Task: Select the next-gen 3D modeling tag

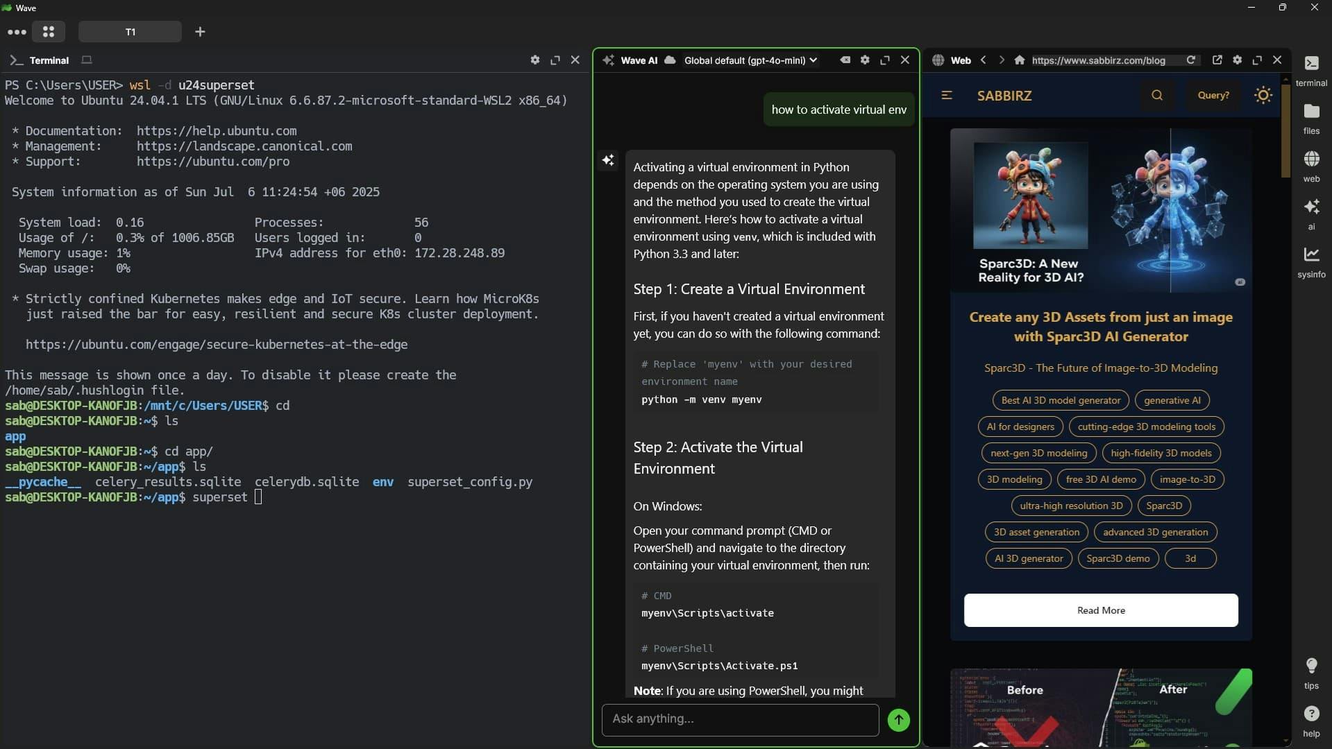Action: tap(1039, 453)
